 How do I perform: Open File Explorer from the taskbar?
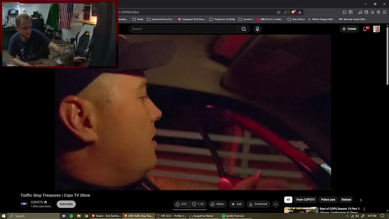coord(79,216)
